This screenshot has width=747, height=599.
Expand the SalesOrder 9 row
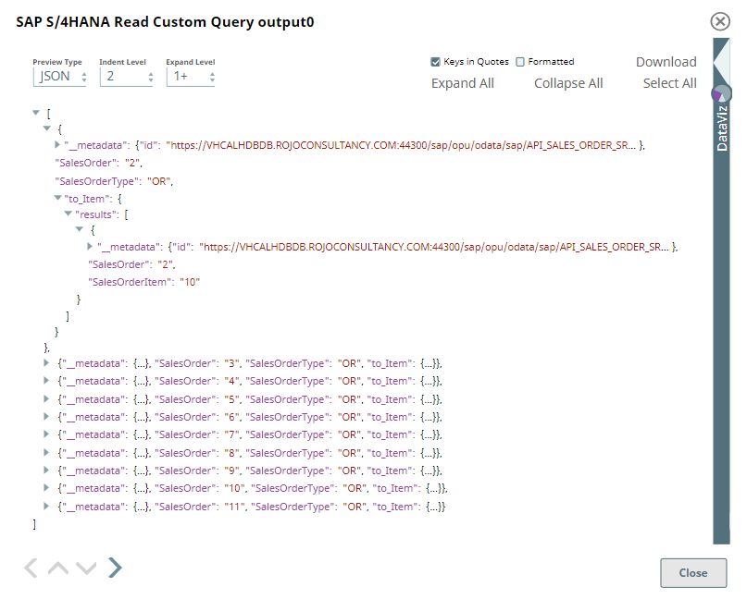point(46,471)
